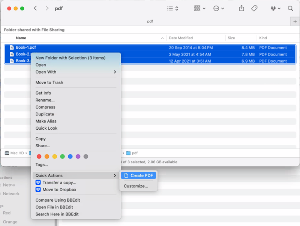
Task: Open the Share toolbar icon
Action: point(241,8)
